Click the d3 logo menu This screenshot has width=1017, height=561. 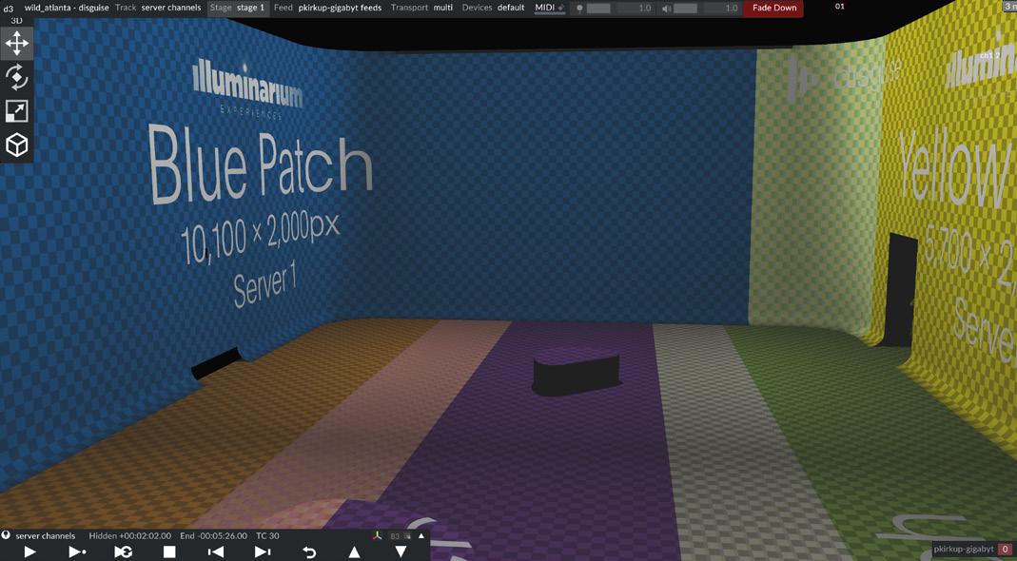[x=9, y=9]
